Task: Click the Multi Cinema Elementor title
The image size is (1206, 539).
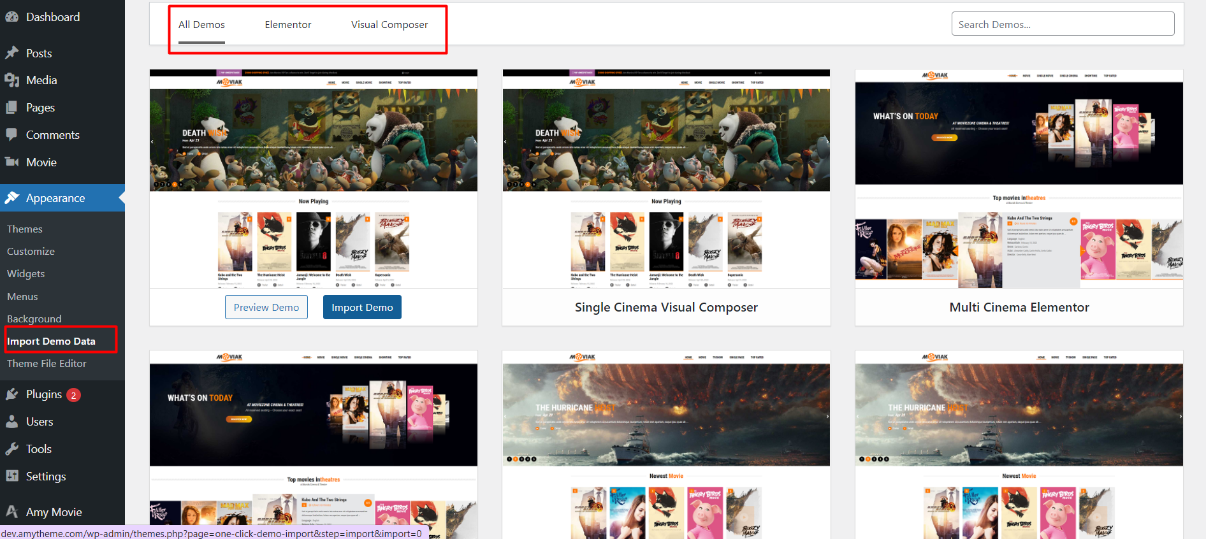Action: pyautogui.click(x=1019, y=307)
